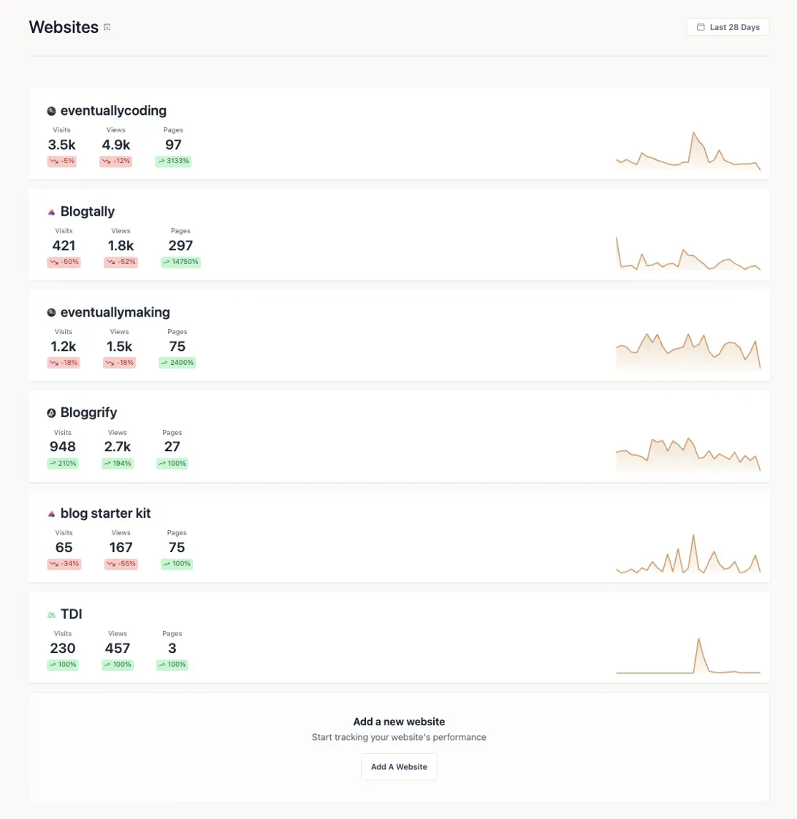Open the eventuallycoding website details
Screen dimensions: 797x819
click(115, 110)
